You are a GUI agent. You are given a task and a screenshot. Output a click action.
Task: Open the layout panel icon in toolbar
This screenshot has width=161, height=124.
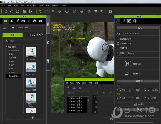point(111,11)
